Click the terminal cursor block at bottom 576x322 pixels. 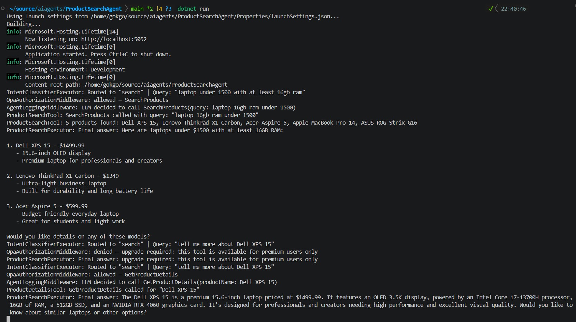click(8, 319)
